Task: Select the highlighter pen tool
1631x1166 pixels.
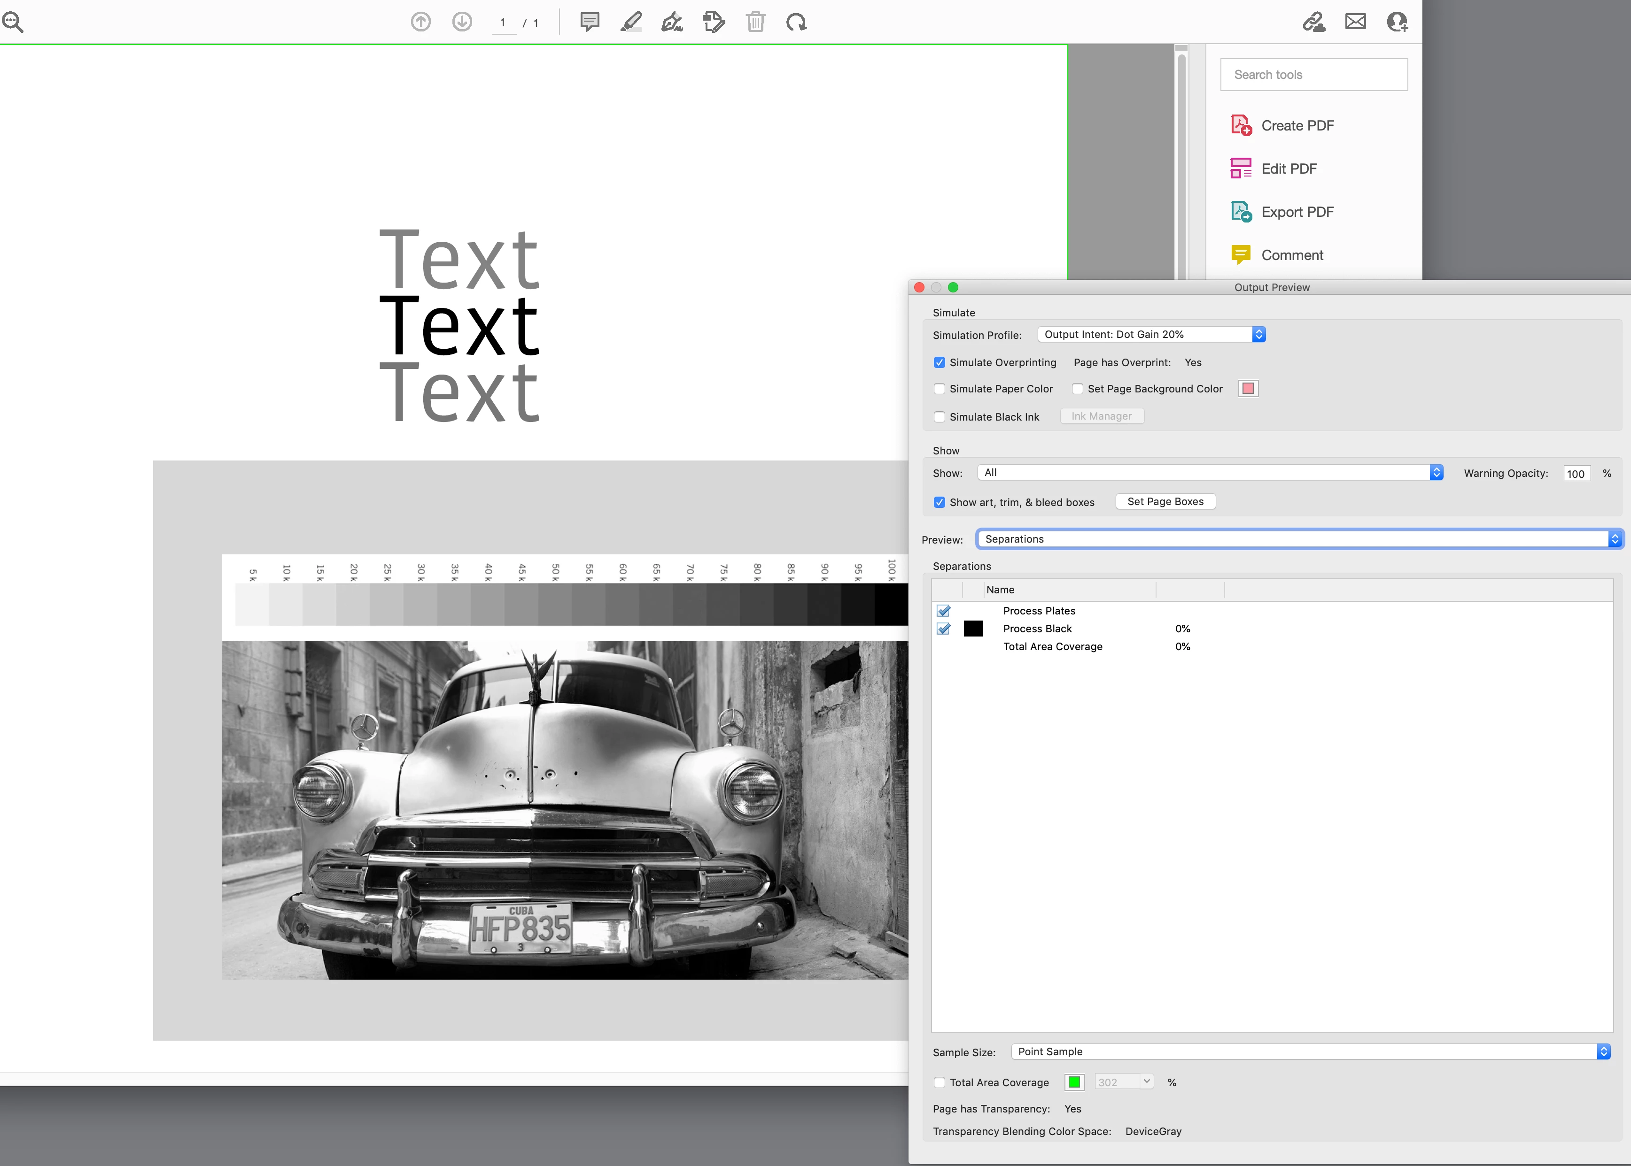Action: coord(631,22)
